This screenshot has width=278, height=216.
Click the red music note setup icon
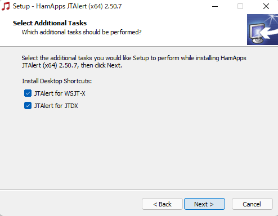pos(6,6)
